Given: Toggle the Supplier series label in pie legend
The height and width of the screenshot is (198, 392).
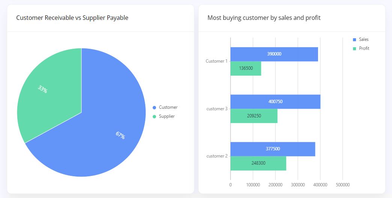Looking at the screenshot, I should pyautogui.click(x=167, y=116).
